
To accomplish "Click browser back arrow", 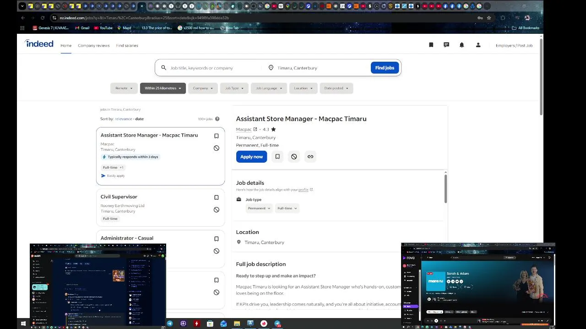I will pos(23,18).
